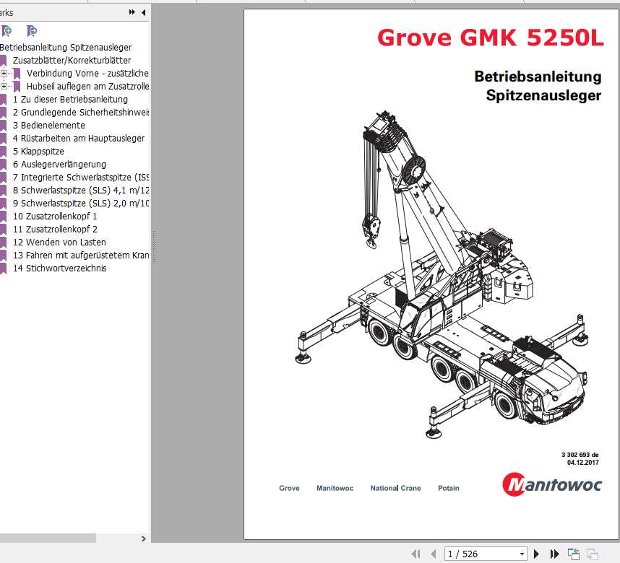Jump to bookmark 14 Stichwortverzeichnis
The width and height of the screenshot is (620, 563).
pyautogui.click(x=60, y=269)
